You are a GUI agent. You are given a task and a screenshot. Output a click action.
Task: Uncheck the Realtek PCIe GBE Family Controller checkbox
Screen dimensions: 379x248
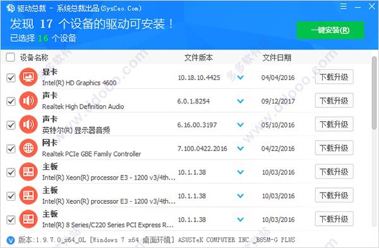(x=11, y=149)
